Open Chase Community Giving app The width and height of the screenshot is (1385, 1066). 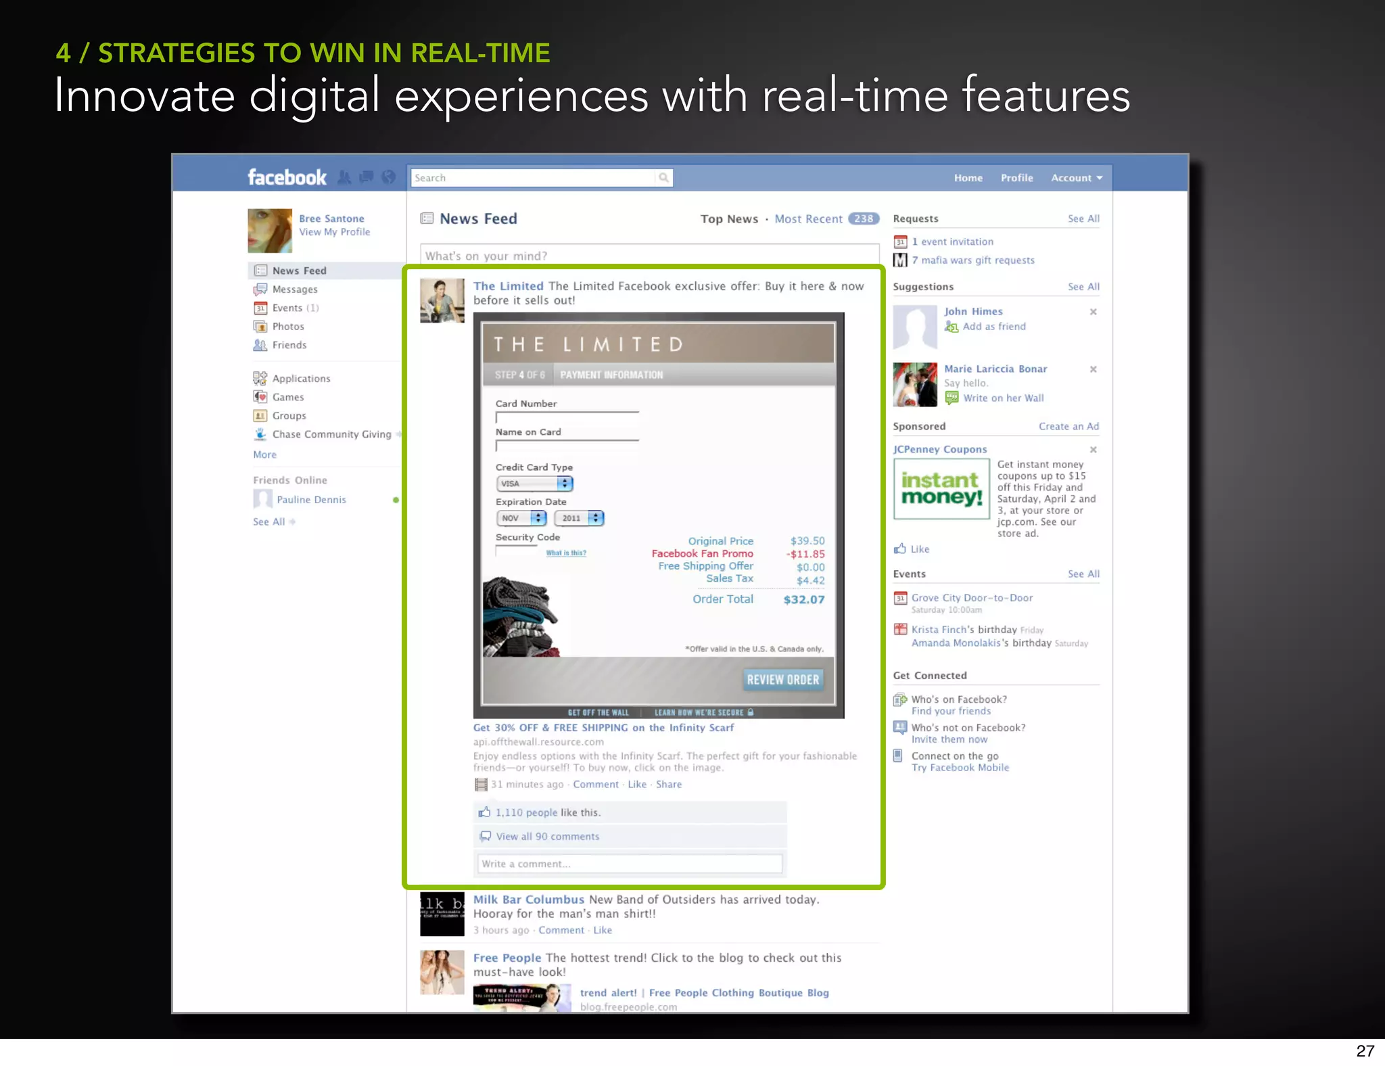tap(331, 434)
